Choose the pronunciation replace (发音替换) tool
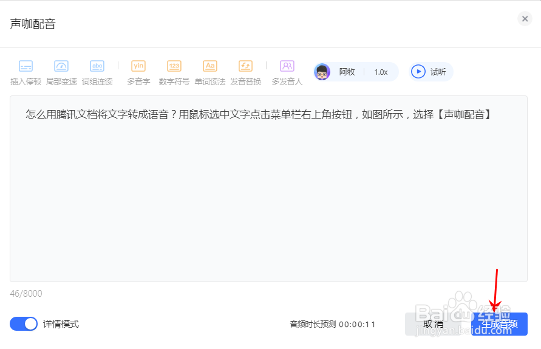The image size is (541, 349). (246, 72)
